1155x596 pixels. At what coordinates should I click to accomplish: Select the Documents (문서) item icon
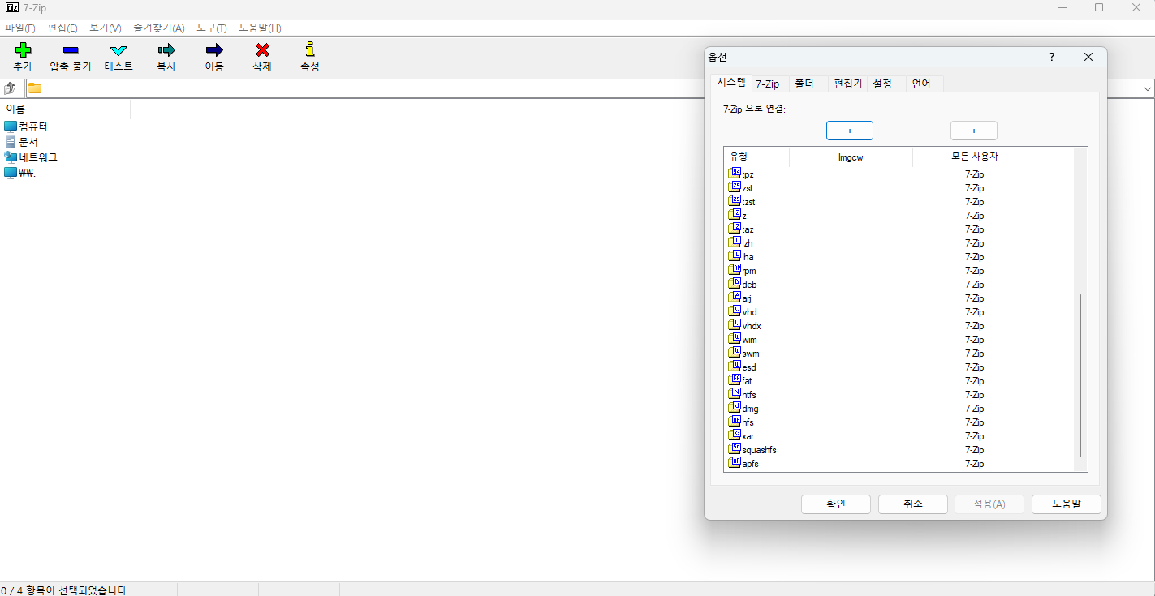[11, 142]
